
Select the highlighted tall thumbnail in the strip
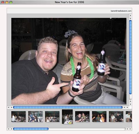[x=67, y=117]
